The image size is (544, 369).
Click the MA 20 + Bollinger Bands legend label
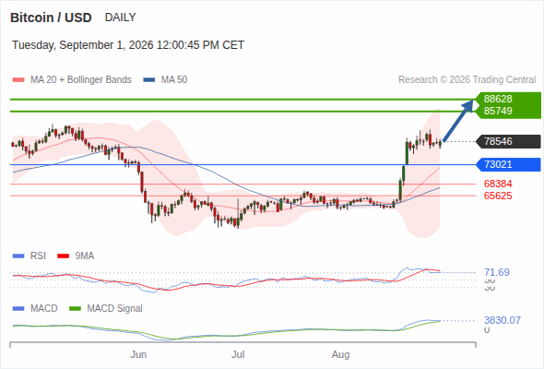[81, 80]
